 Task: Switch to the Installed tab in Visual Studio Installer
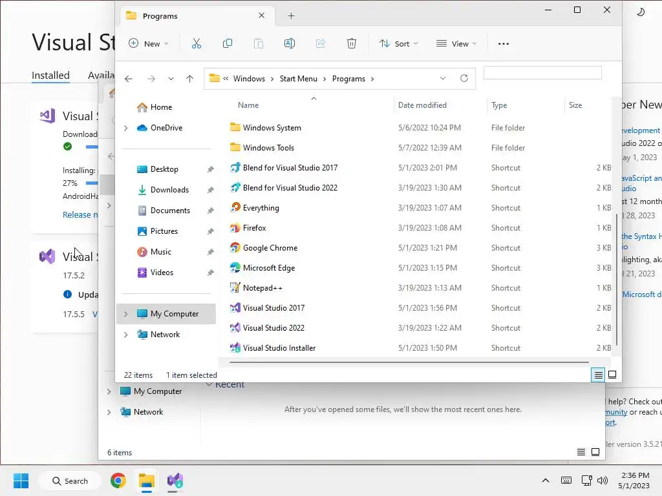pyautogui.click(x=50, y=76)
